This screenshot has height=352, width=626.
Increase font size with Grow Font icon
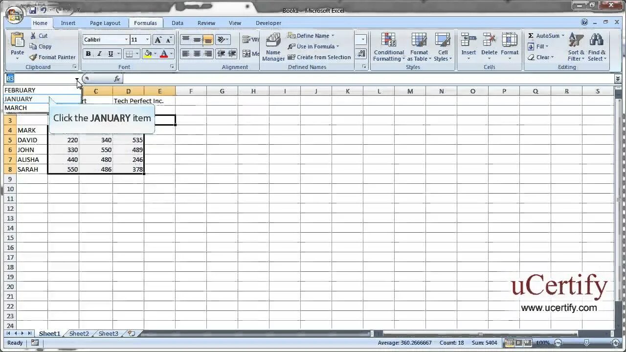[158, 40]
